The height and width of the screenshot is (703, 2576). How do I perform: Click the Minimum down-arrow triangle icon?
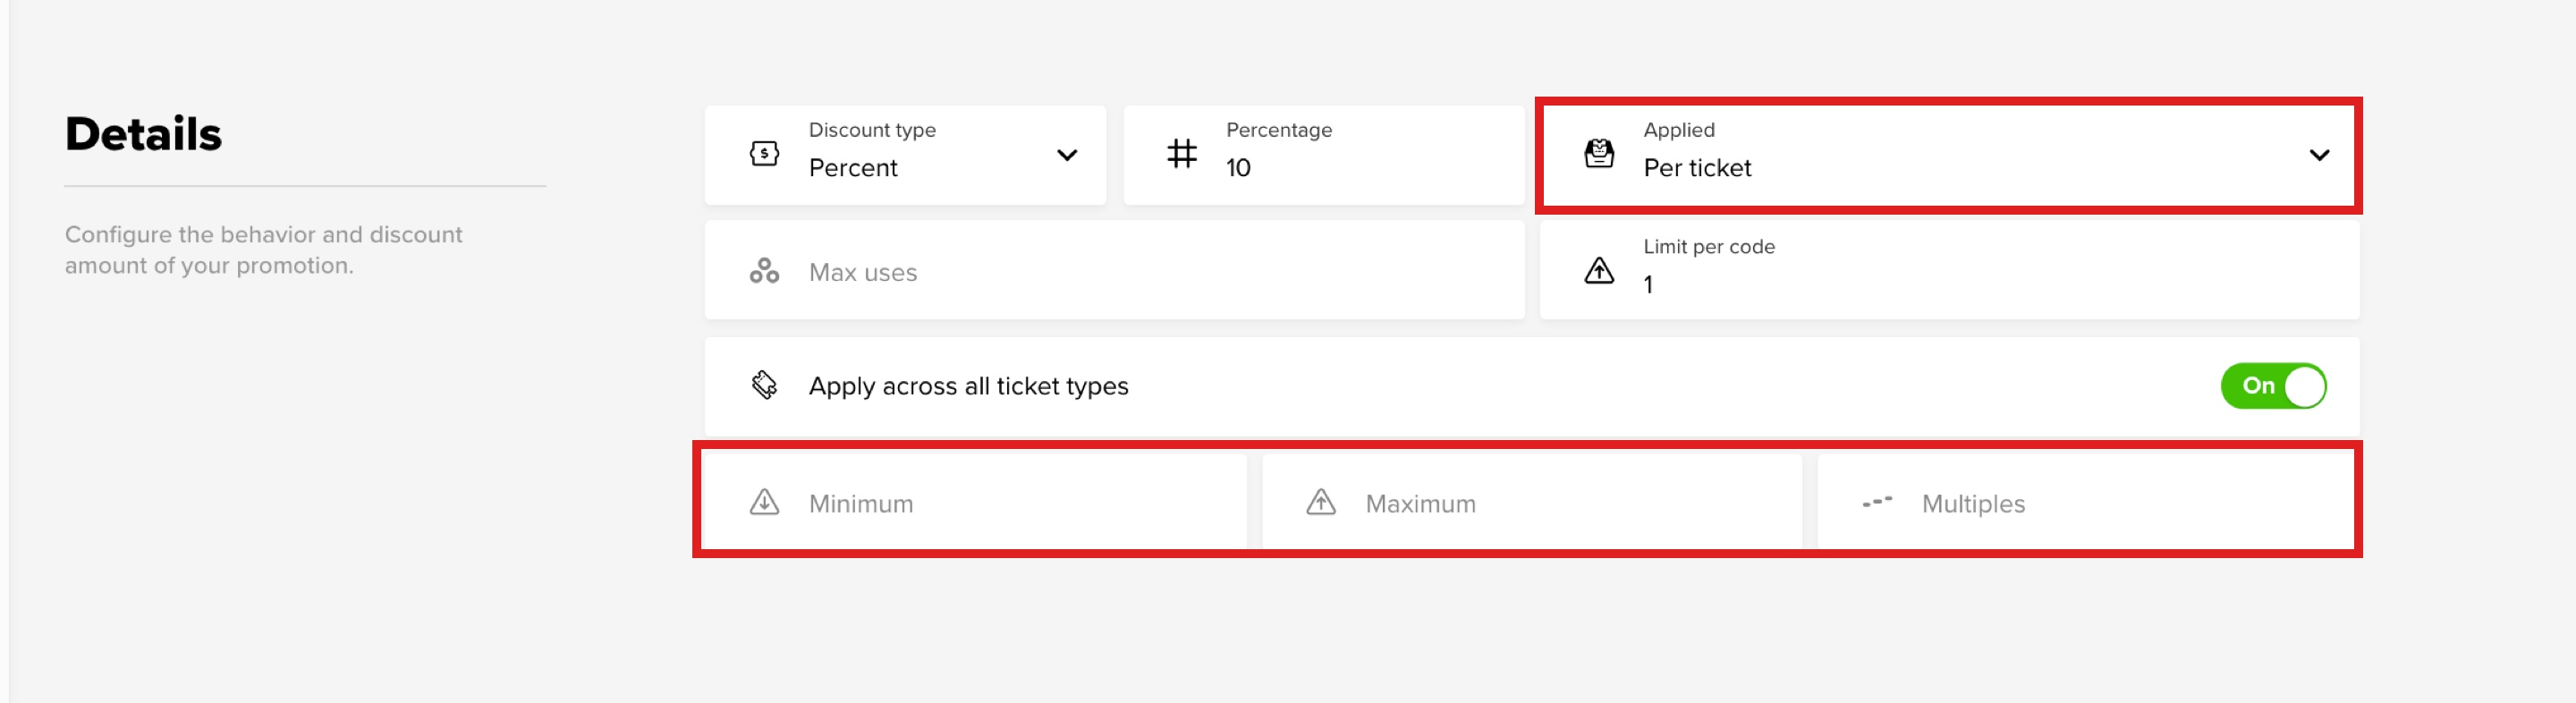coord(764,502)
